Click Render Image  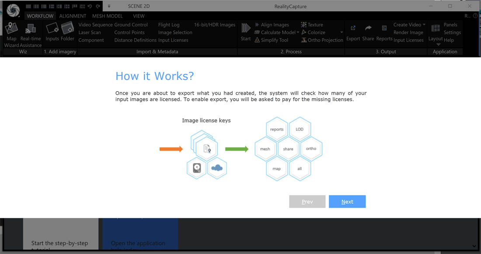pyautogui.click(x=408, y=32)
